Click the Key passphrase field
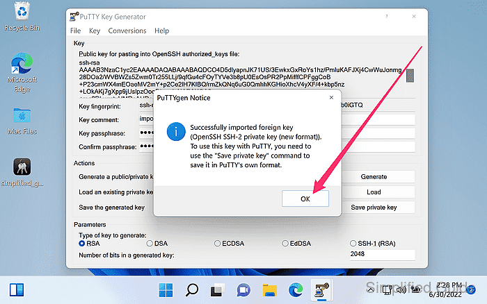 click(277, 133)
